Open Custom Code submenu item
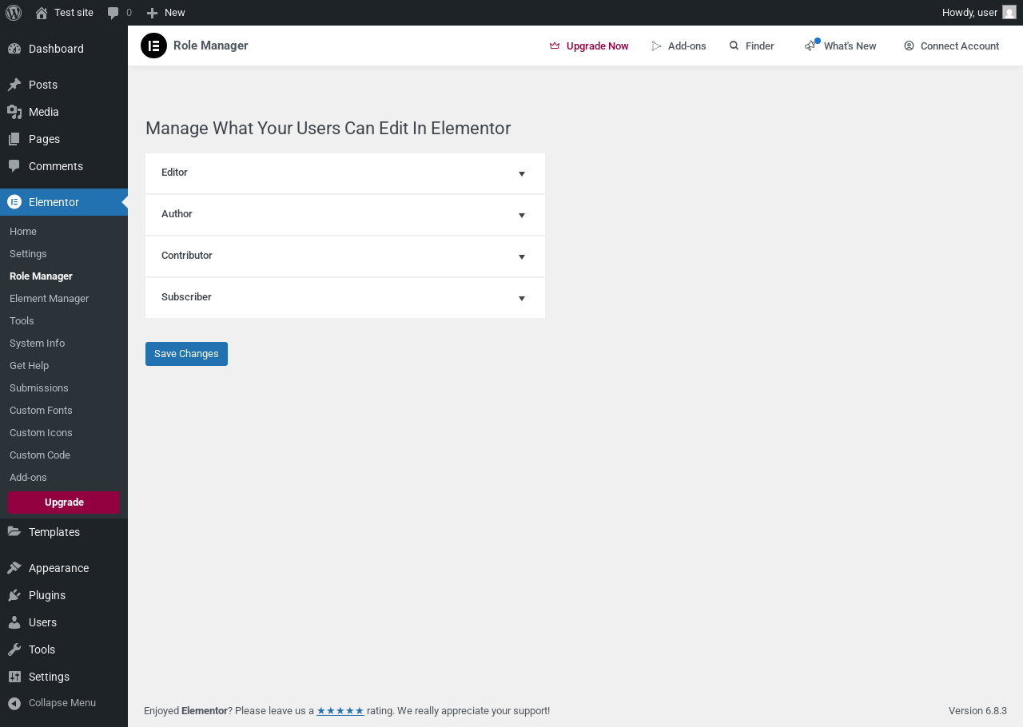The image size is (1023, 727). [x=40, y=455]
